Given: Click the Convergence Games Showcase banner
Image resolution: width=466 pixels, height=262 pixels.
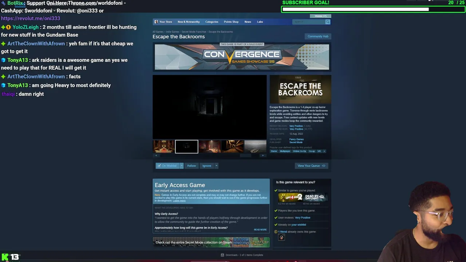Looking at the screenshot, I should click(242, 57).
